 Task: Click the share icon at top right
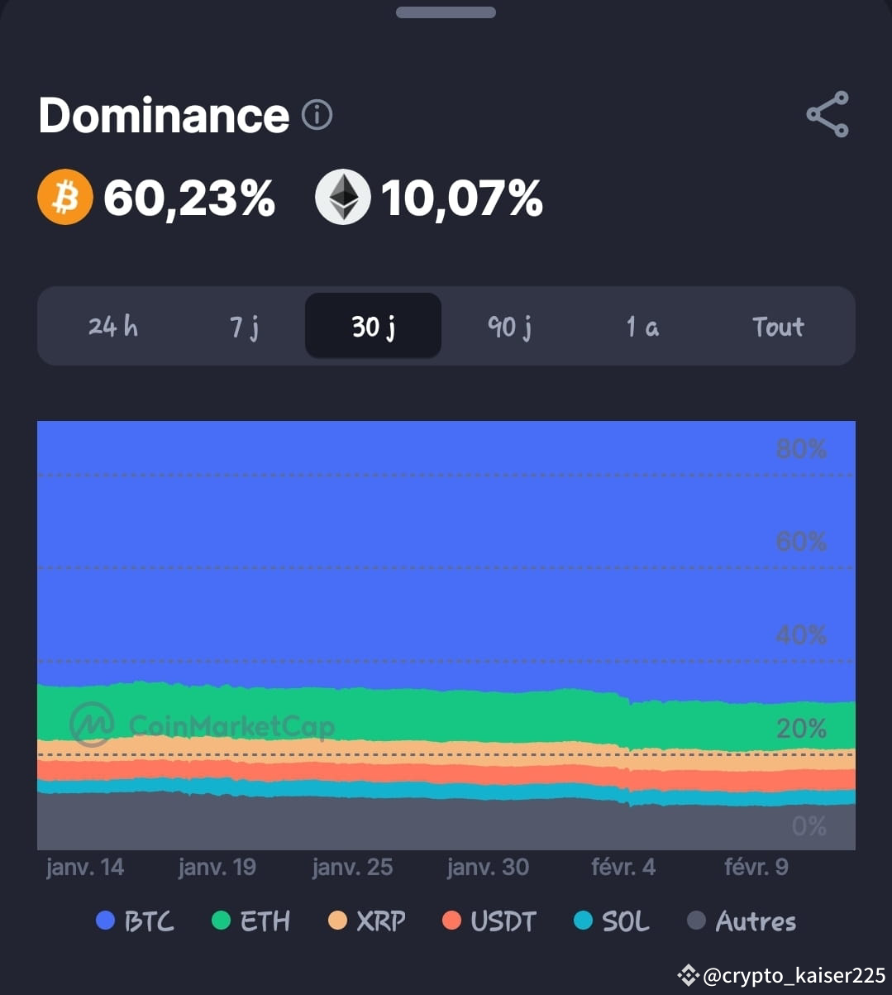[828, 115]
